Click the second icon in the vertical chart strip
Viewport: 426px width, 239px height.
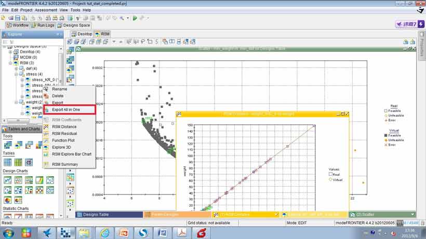click(70, 60)
